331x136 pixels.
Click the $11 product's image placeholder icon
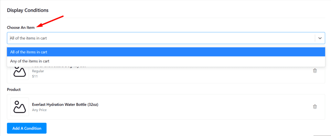pos(20,72)
